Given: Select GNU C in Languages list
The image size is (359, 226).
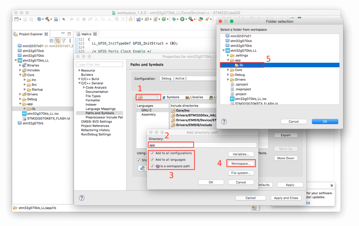Looking at the screenshot, I should (147, 110).
